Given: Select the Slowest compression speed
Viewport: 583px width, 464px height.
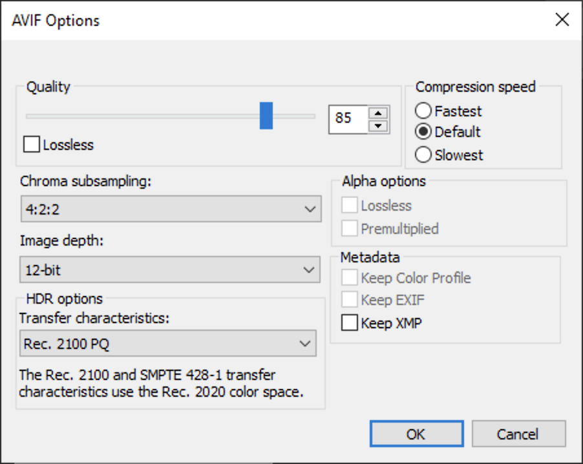Looking at the screenshot, I should (x=425, y=155).
